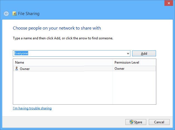The image size is (175, 130).
Task: Sort by the Permission Level column header
Action: pos(134,62)
